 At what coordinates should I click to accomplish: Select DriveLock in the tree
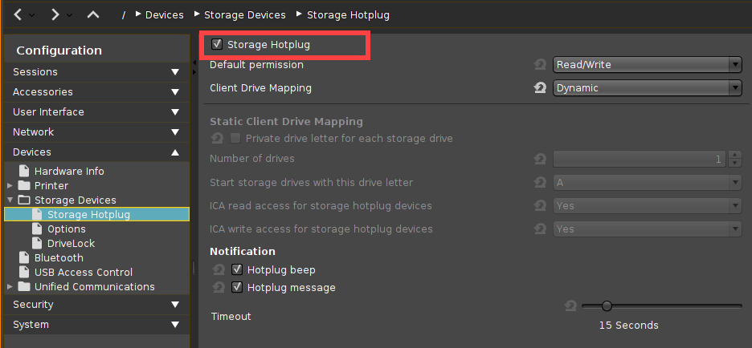click(71, 243)
